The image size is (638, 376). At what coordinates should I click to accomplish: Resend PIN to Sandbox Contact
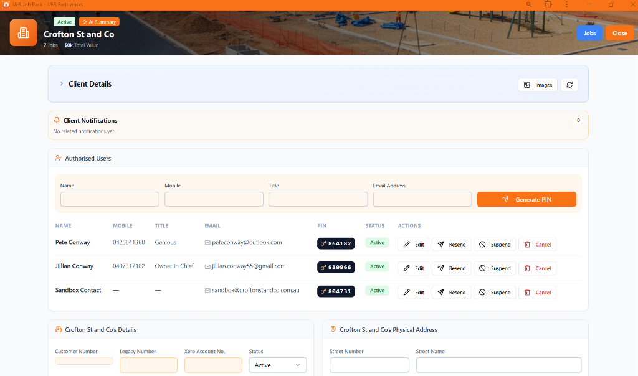tap(452, 292)
